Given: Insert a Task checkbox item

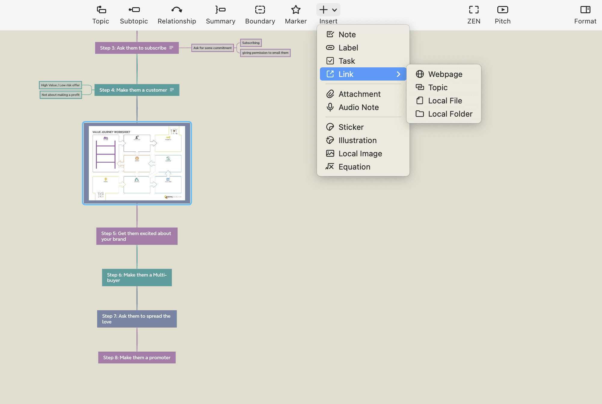Looking at the screenshot, I should (x=363, y=61).
